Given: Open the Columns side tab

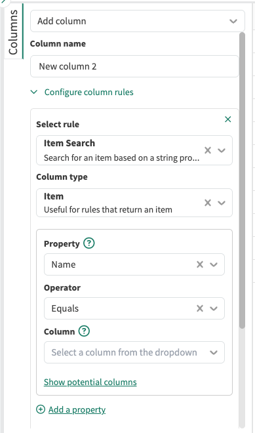Looking at the screenshot, I should tap(13, 31).
